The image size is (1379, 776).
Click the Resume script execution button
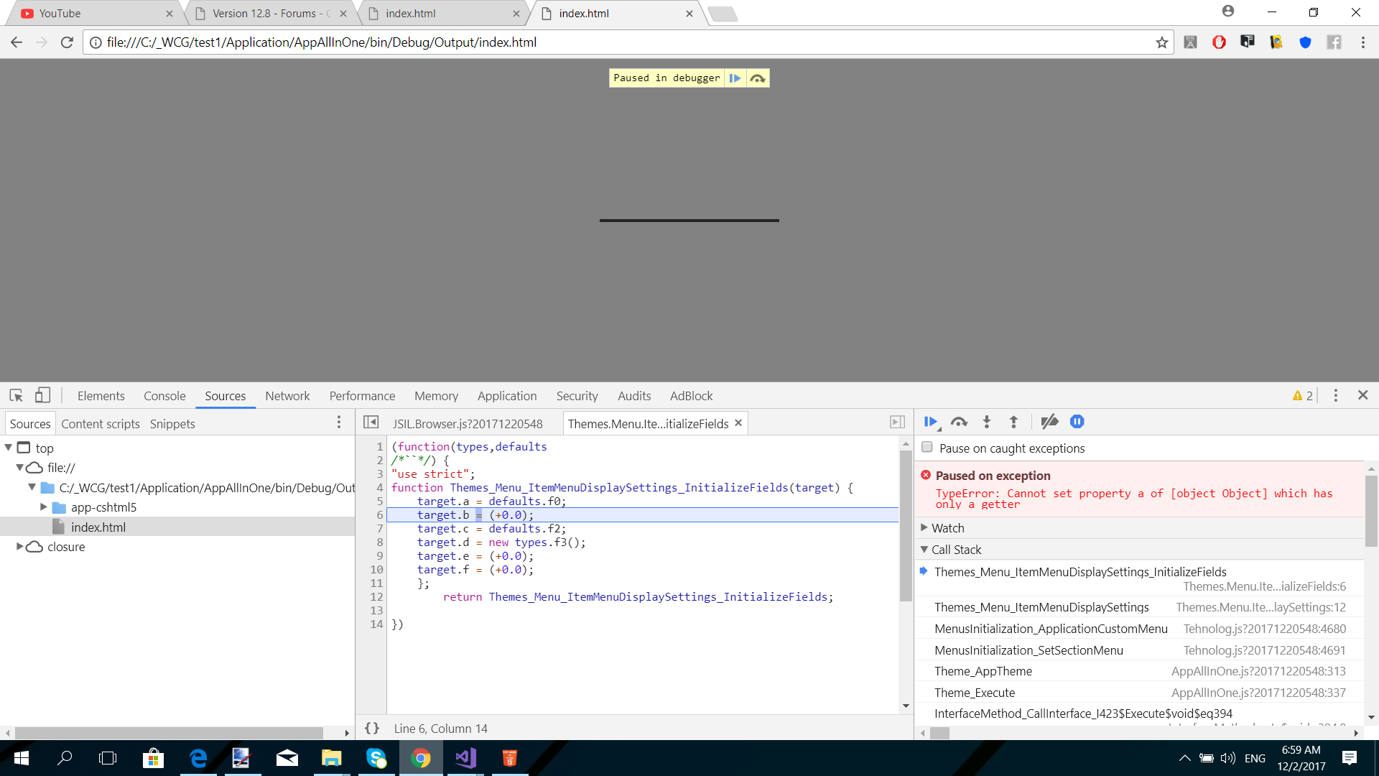[929, 420]
